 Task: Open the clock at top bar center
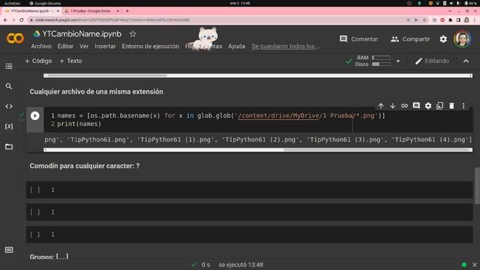(x=240, y=3)
